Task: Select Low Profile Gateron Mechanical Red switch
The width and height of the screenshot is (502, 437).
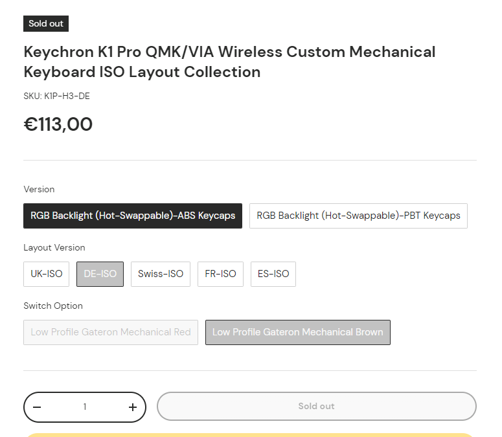Action: 111,332
